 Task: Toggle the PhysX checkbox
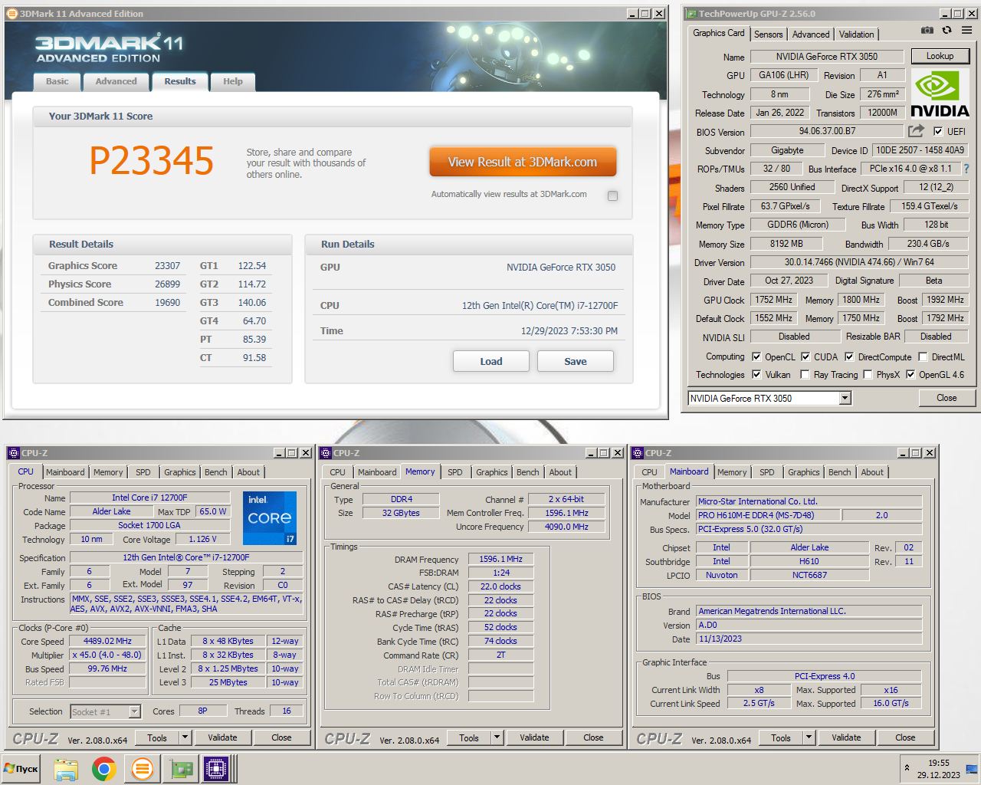(868, 374)
